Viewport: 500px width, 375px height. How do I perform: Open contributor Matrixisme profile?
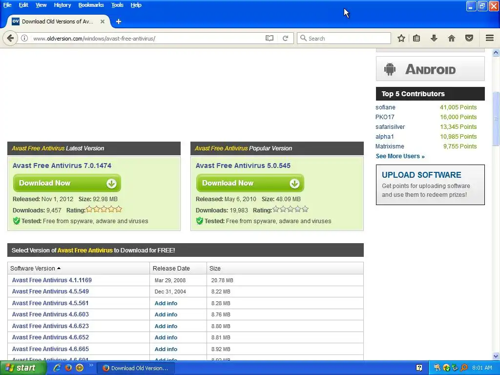(390, 146)
